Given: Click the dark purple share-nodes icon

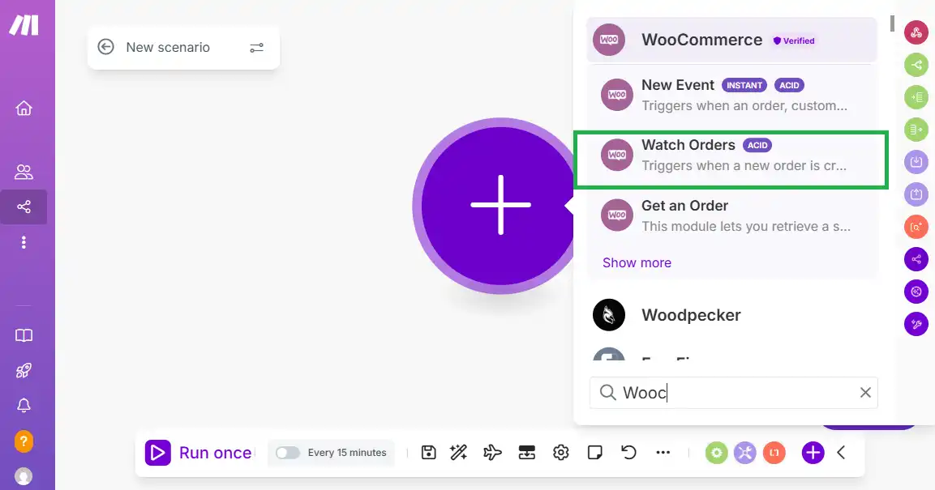Looking at the screenshot, I should [916, 259].
